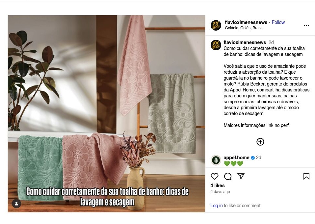Like the post with the heart icon
The image size is (315, 224).
point(215,176)
